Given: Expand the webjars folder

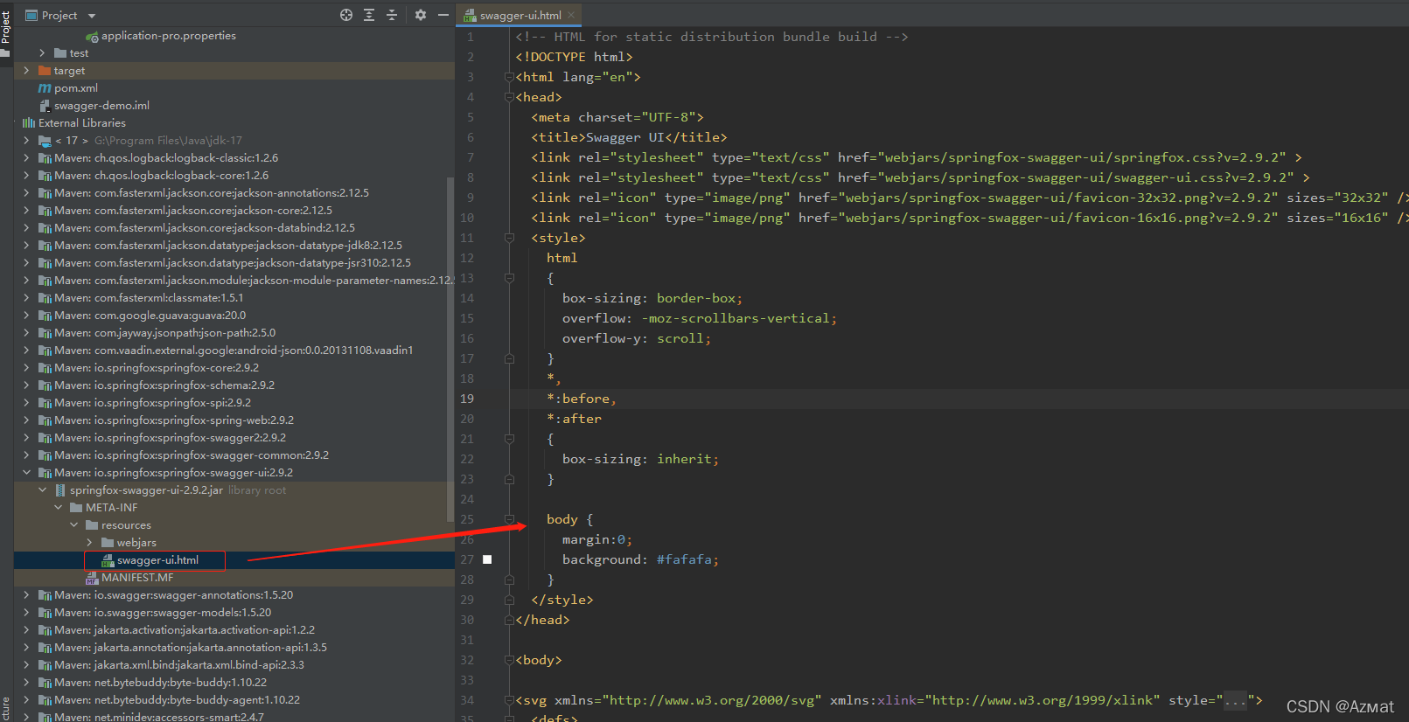Looking at the screenshot, I should (89, 543).
